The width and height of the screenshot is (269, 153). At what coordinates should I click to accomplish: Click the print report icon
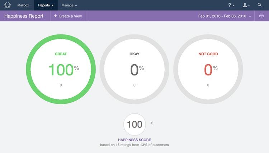[261, 16]
